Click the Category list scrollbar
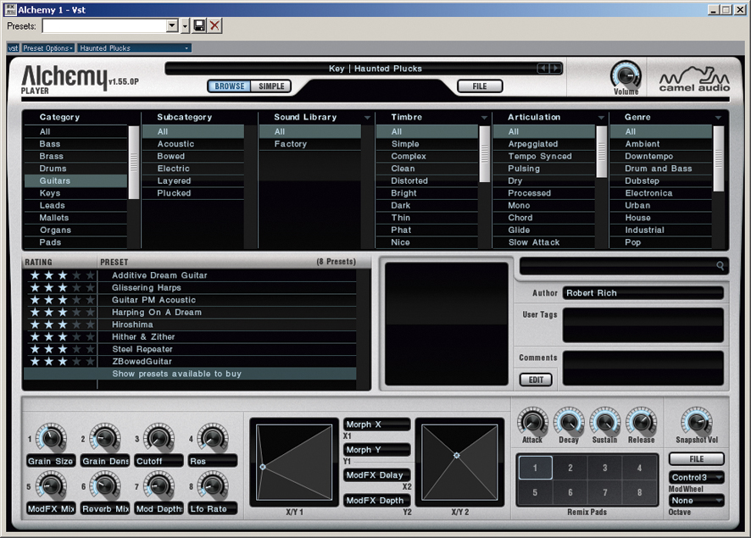Image resolution: width=751 pixels, height=538 pixels. click(134, 163)
